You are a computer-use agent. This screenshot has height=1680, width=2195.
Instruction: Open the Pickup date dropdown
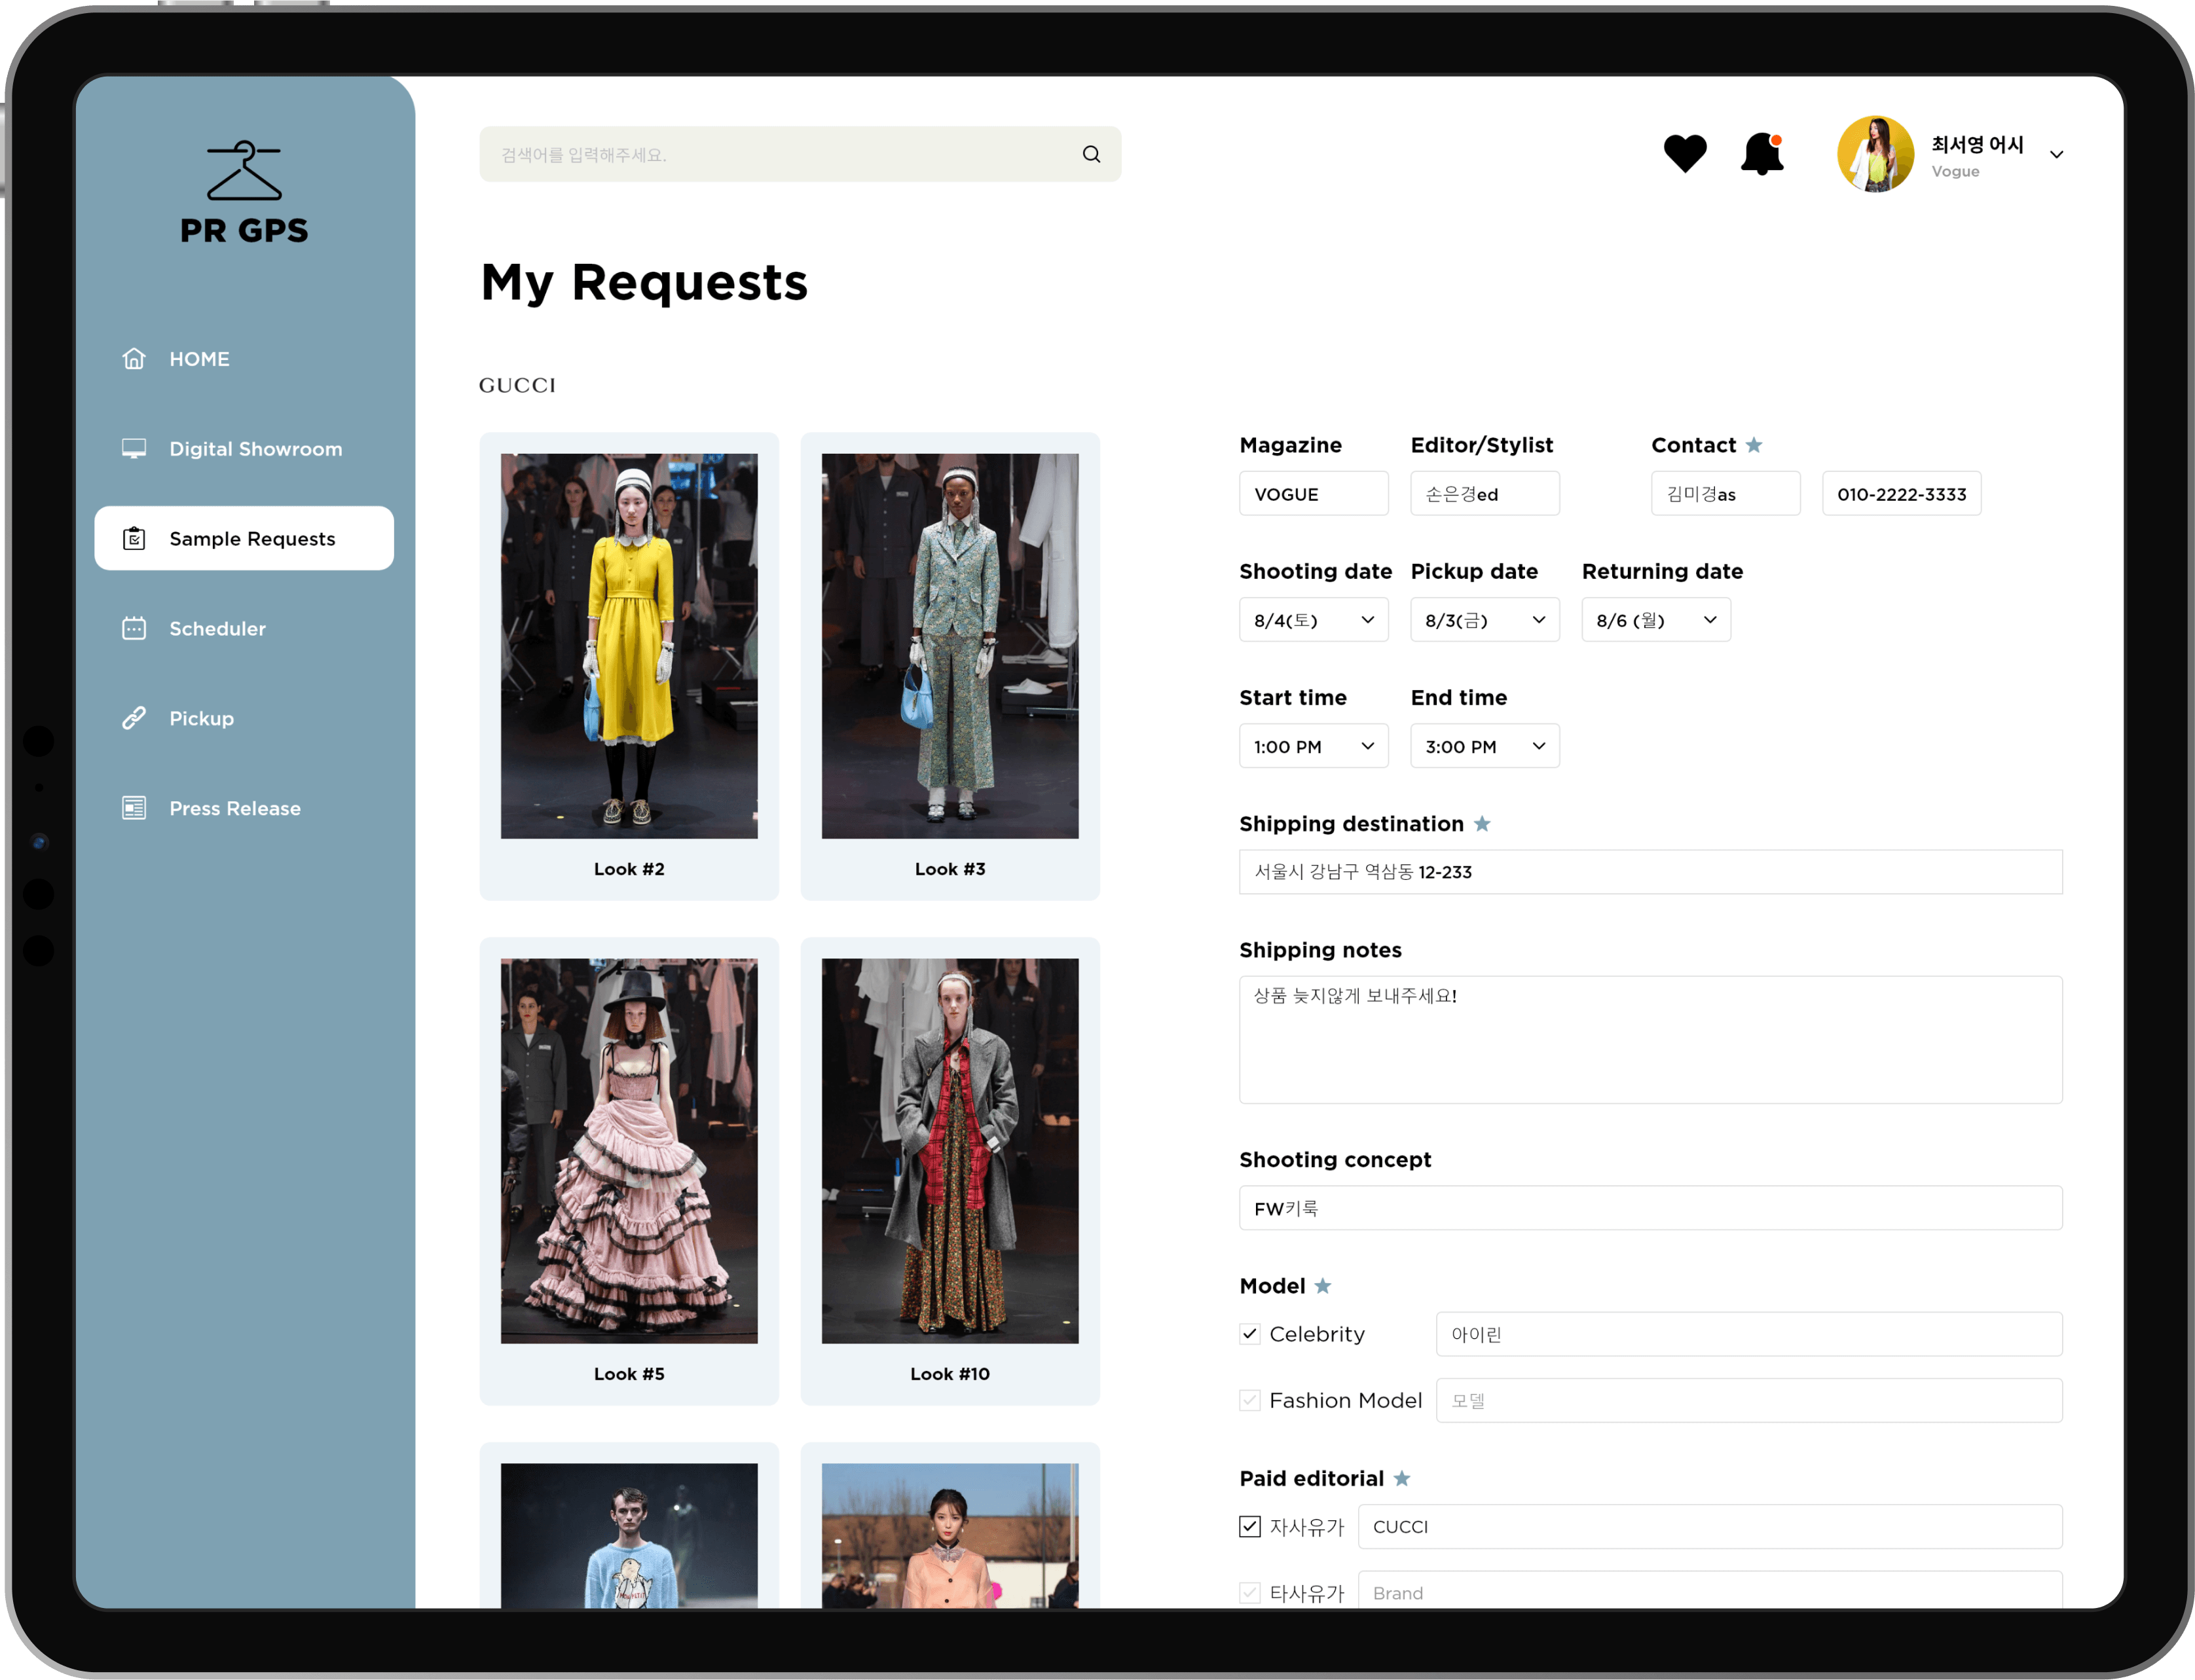pos(1484,620)
